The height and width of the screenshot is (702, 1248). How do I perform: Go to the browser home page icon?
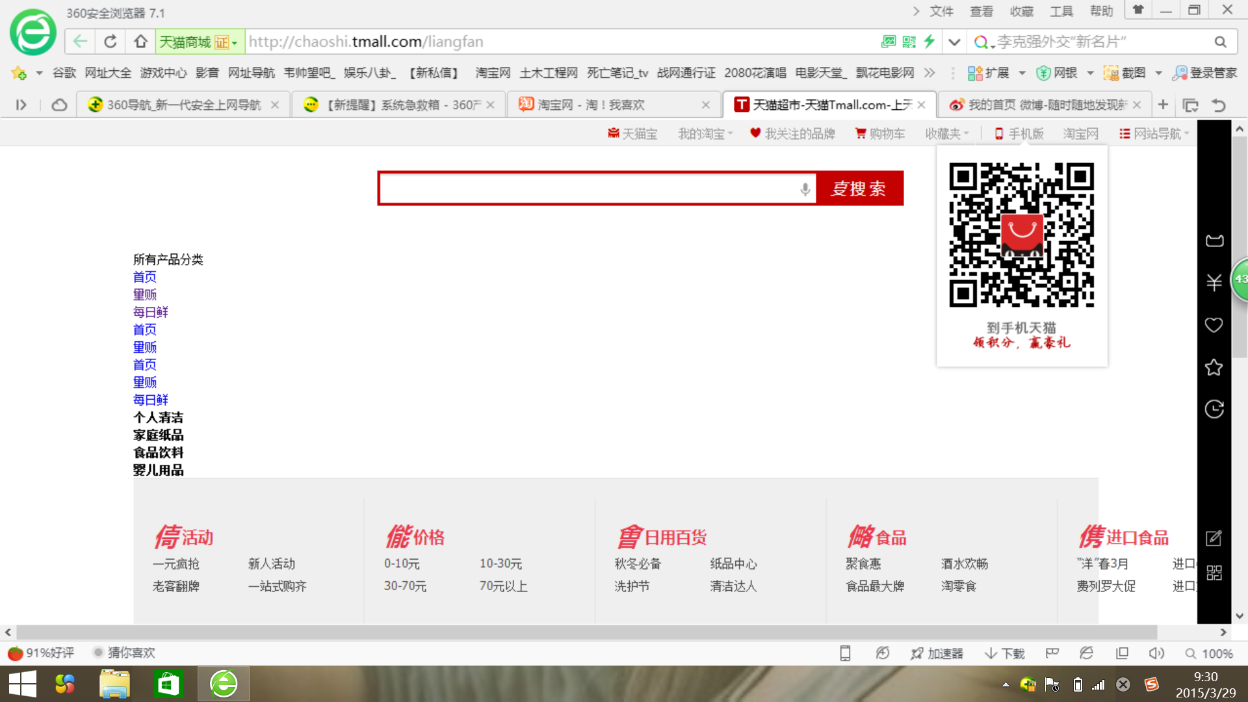pyautogui.click(x=140, y=42)
